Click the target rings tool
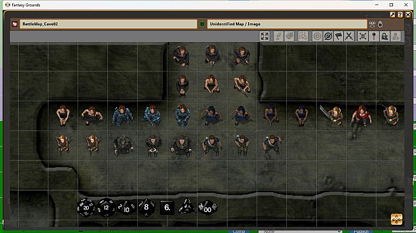The image size is (416, 233). (x=317, y=36)
